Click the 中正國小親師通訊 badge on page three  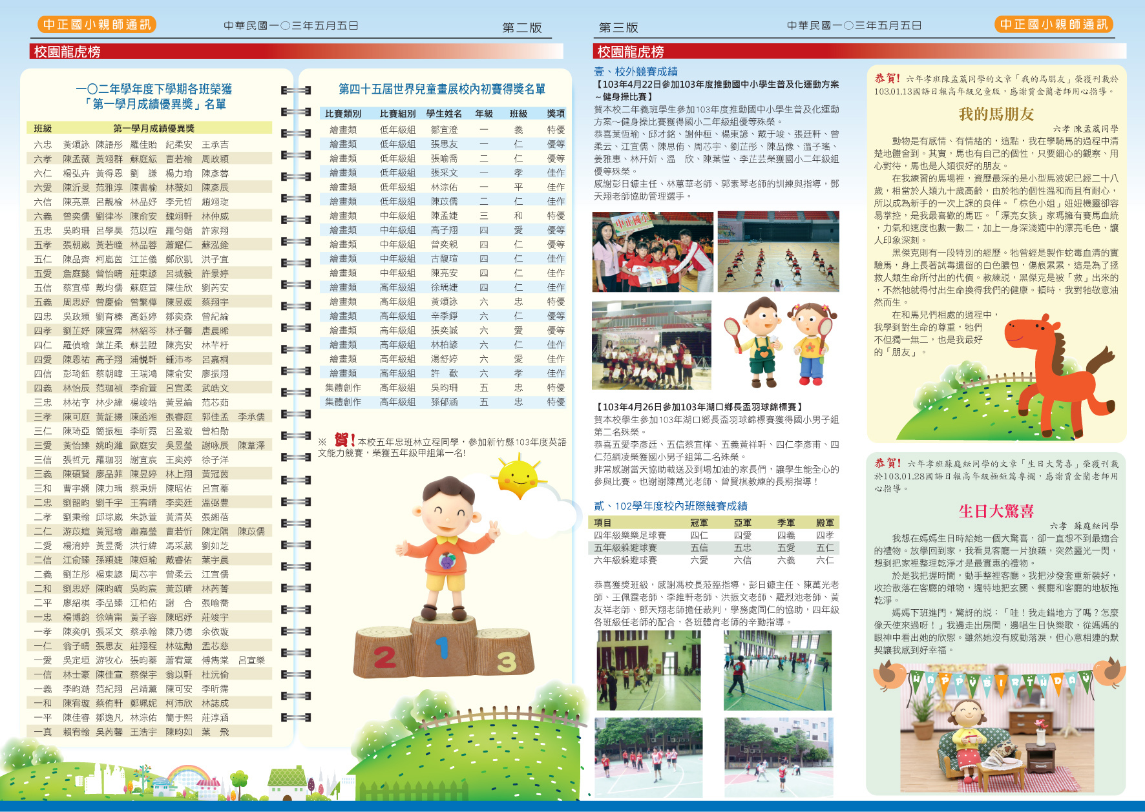tap(1054, 25)
